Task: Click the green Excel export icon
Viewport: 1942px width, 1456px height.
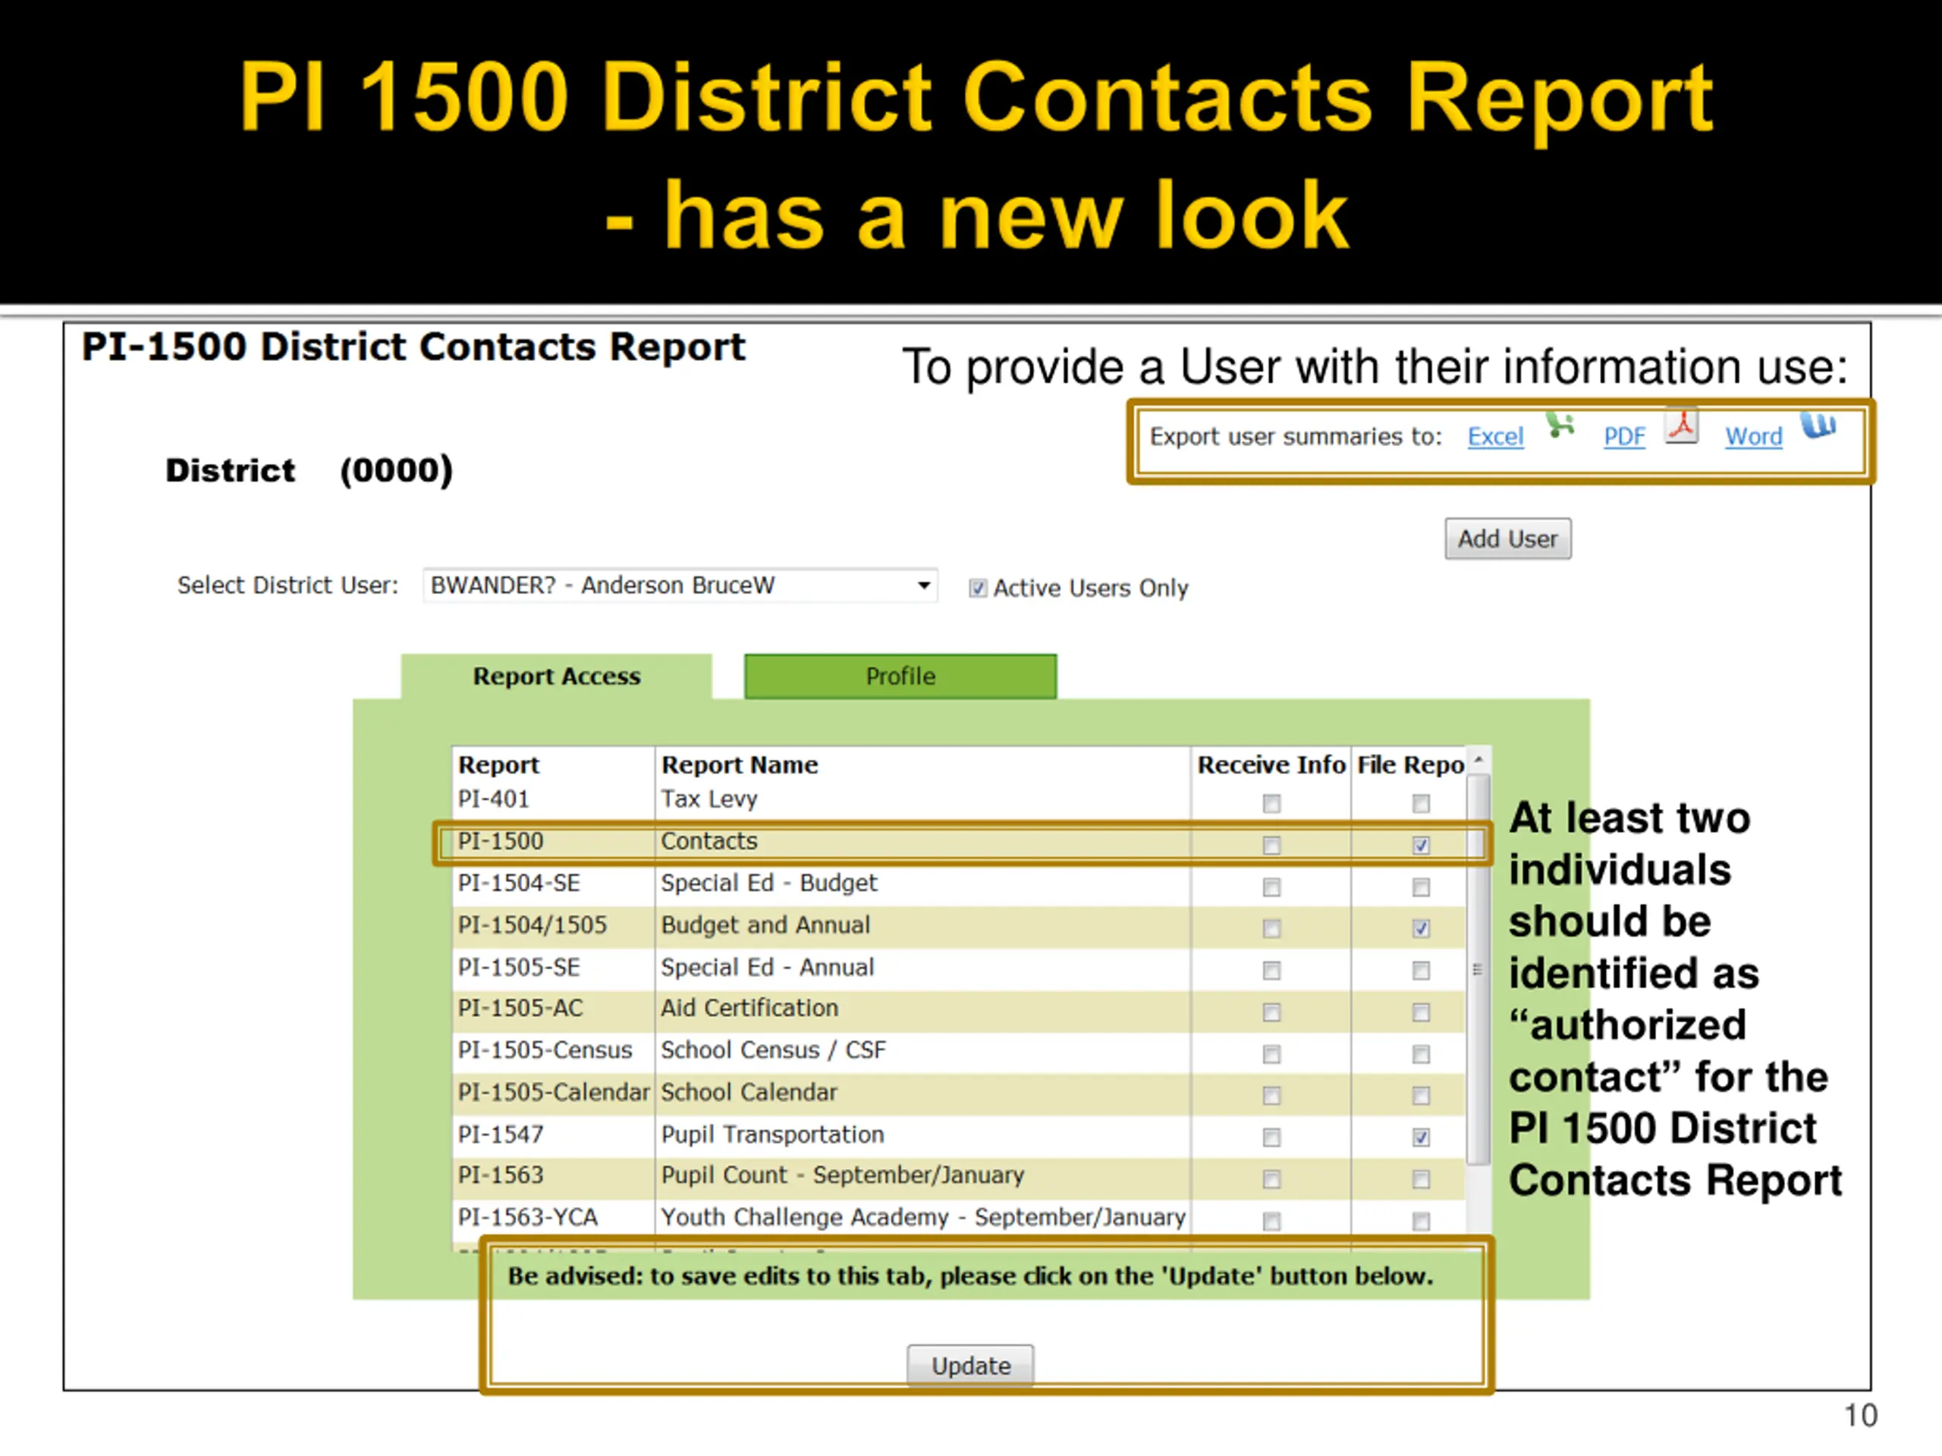Action: 1560,426
